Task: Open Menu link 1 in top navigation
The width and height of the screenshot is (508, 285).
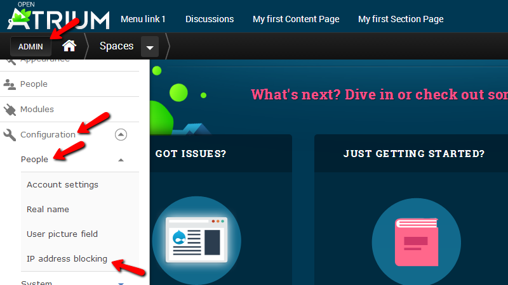Action: coord(143,19)
